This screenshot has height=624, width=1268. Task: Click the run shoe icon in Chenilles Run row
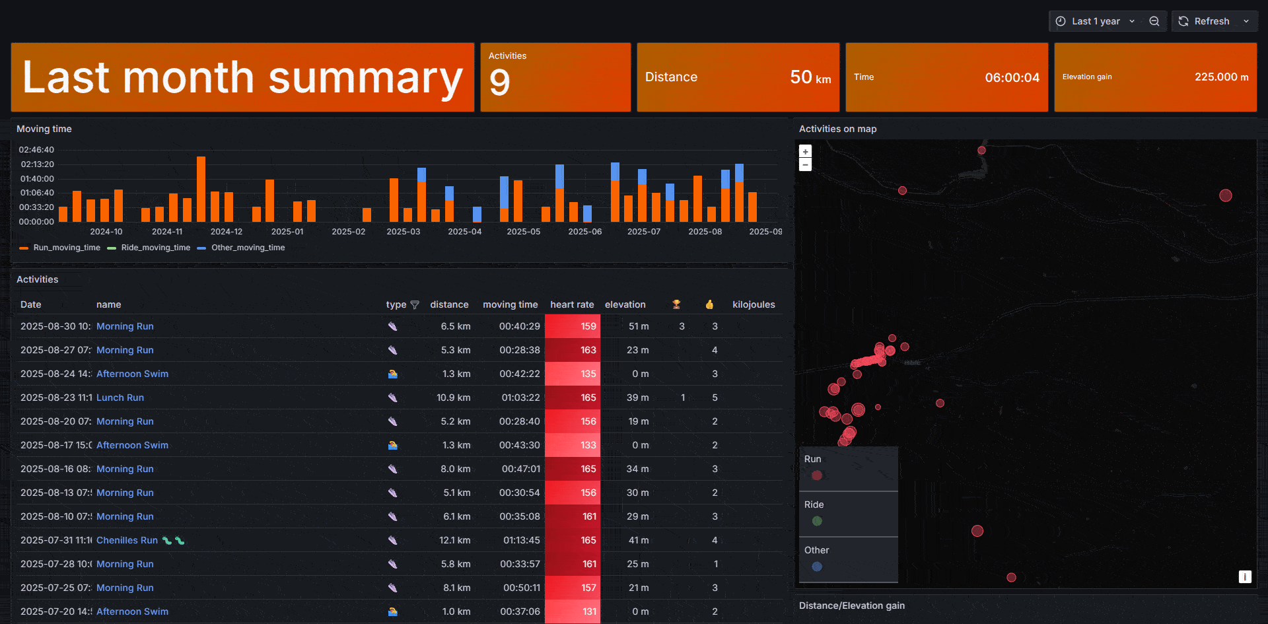tap(392, 540)
